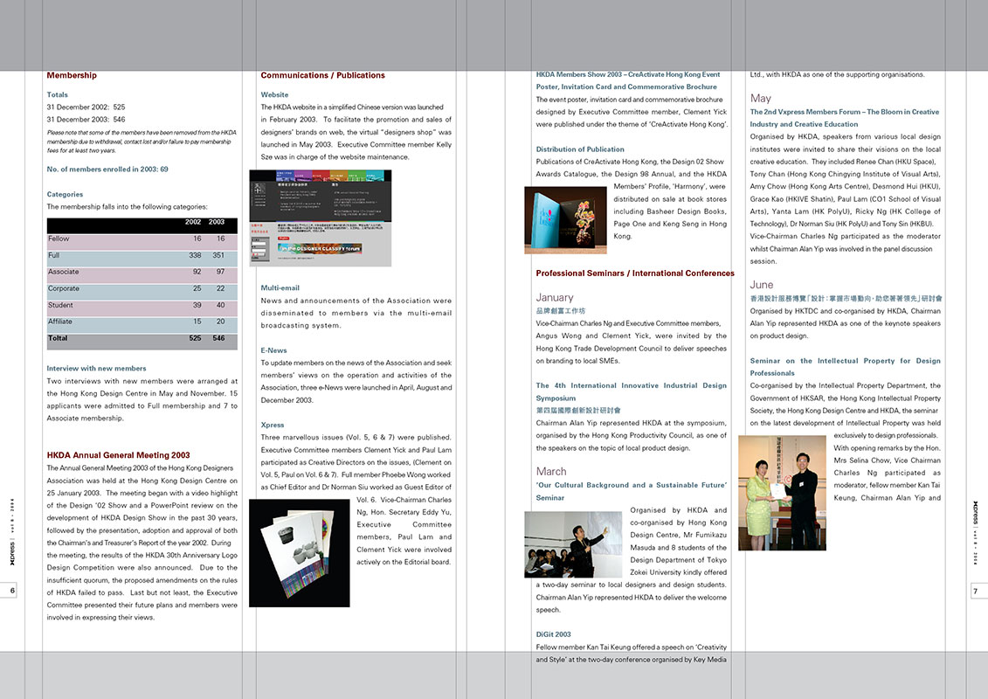Click "The 4th International Innovative Industrial Design Symposium"

632,392
